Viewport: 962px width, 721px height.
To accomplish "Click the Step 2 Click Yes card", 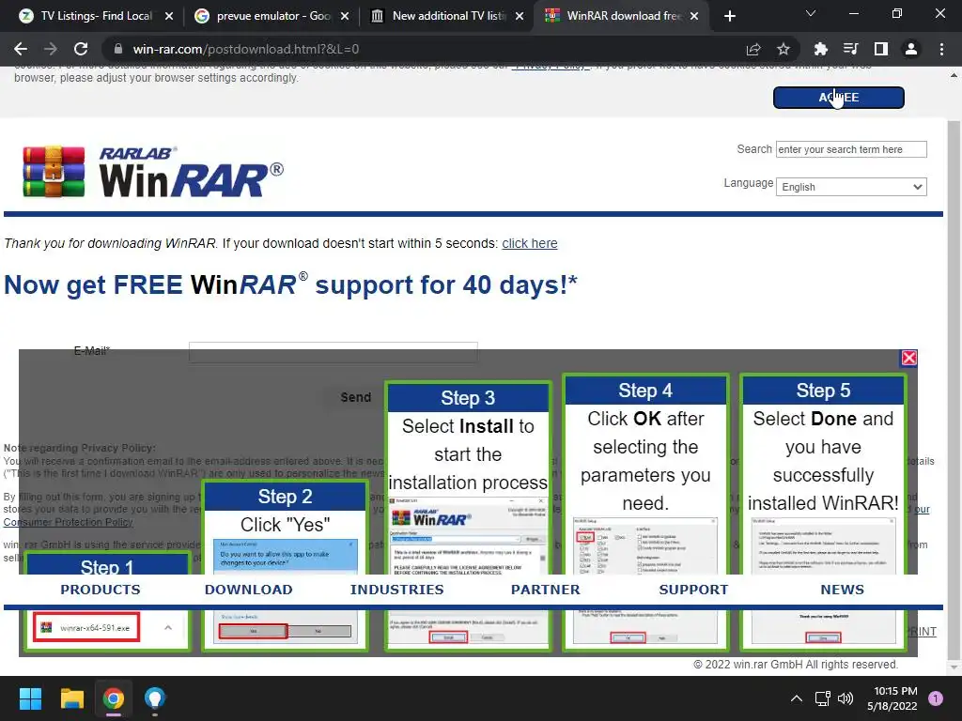I will (286, 564).
